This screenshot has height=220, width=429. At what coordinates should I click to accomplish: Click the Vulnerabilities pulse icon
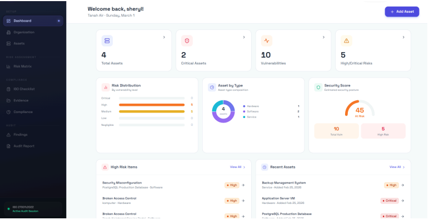(267, 40)
